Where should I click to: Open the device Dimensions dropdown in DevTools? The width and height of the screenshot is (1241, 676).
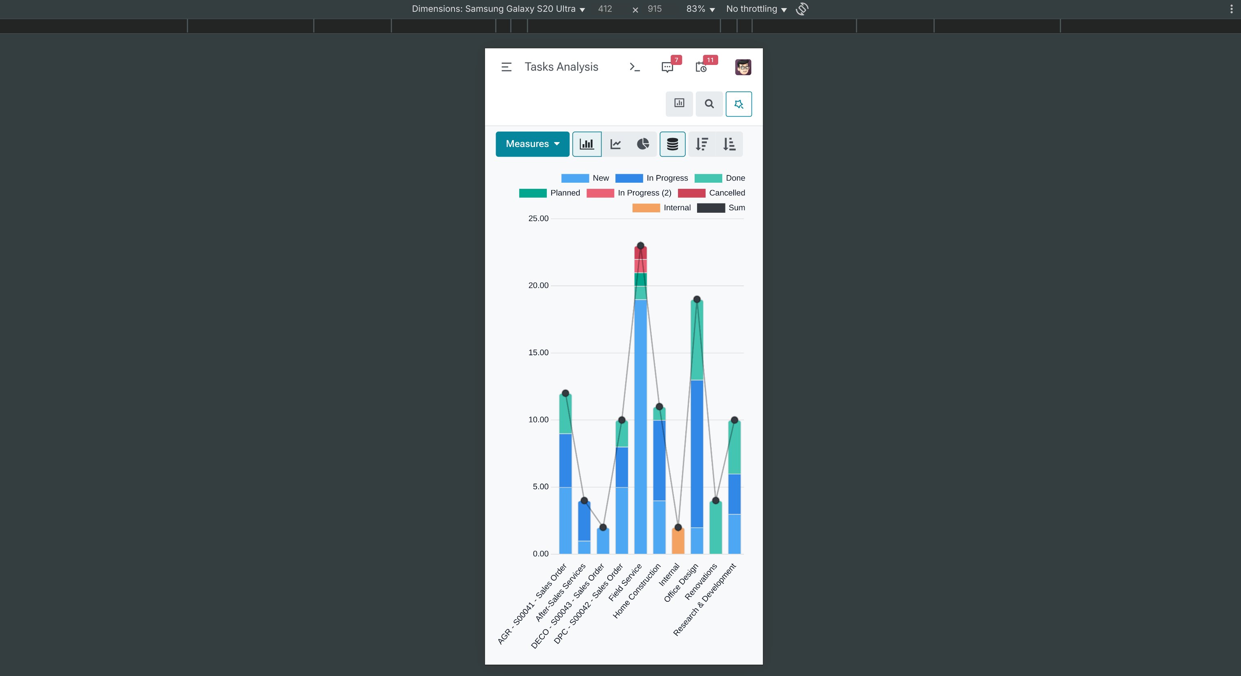click(498, 9)
